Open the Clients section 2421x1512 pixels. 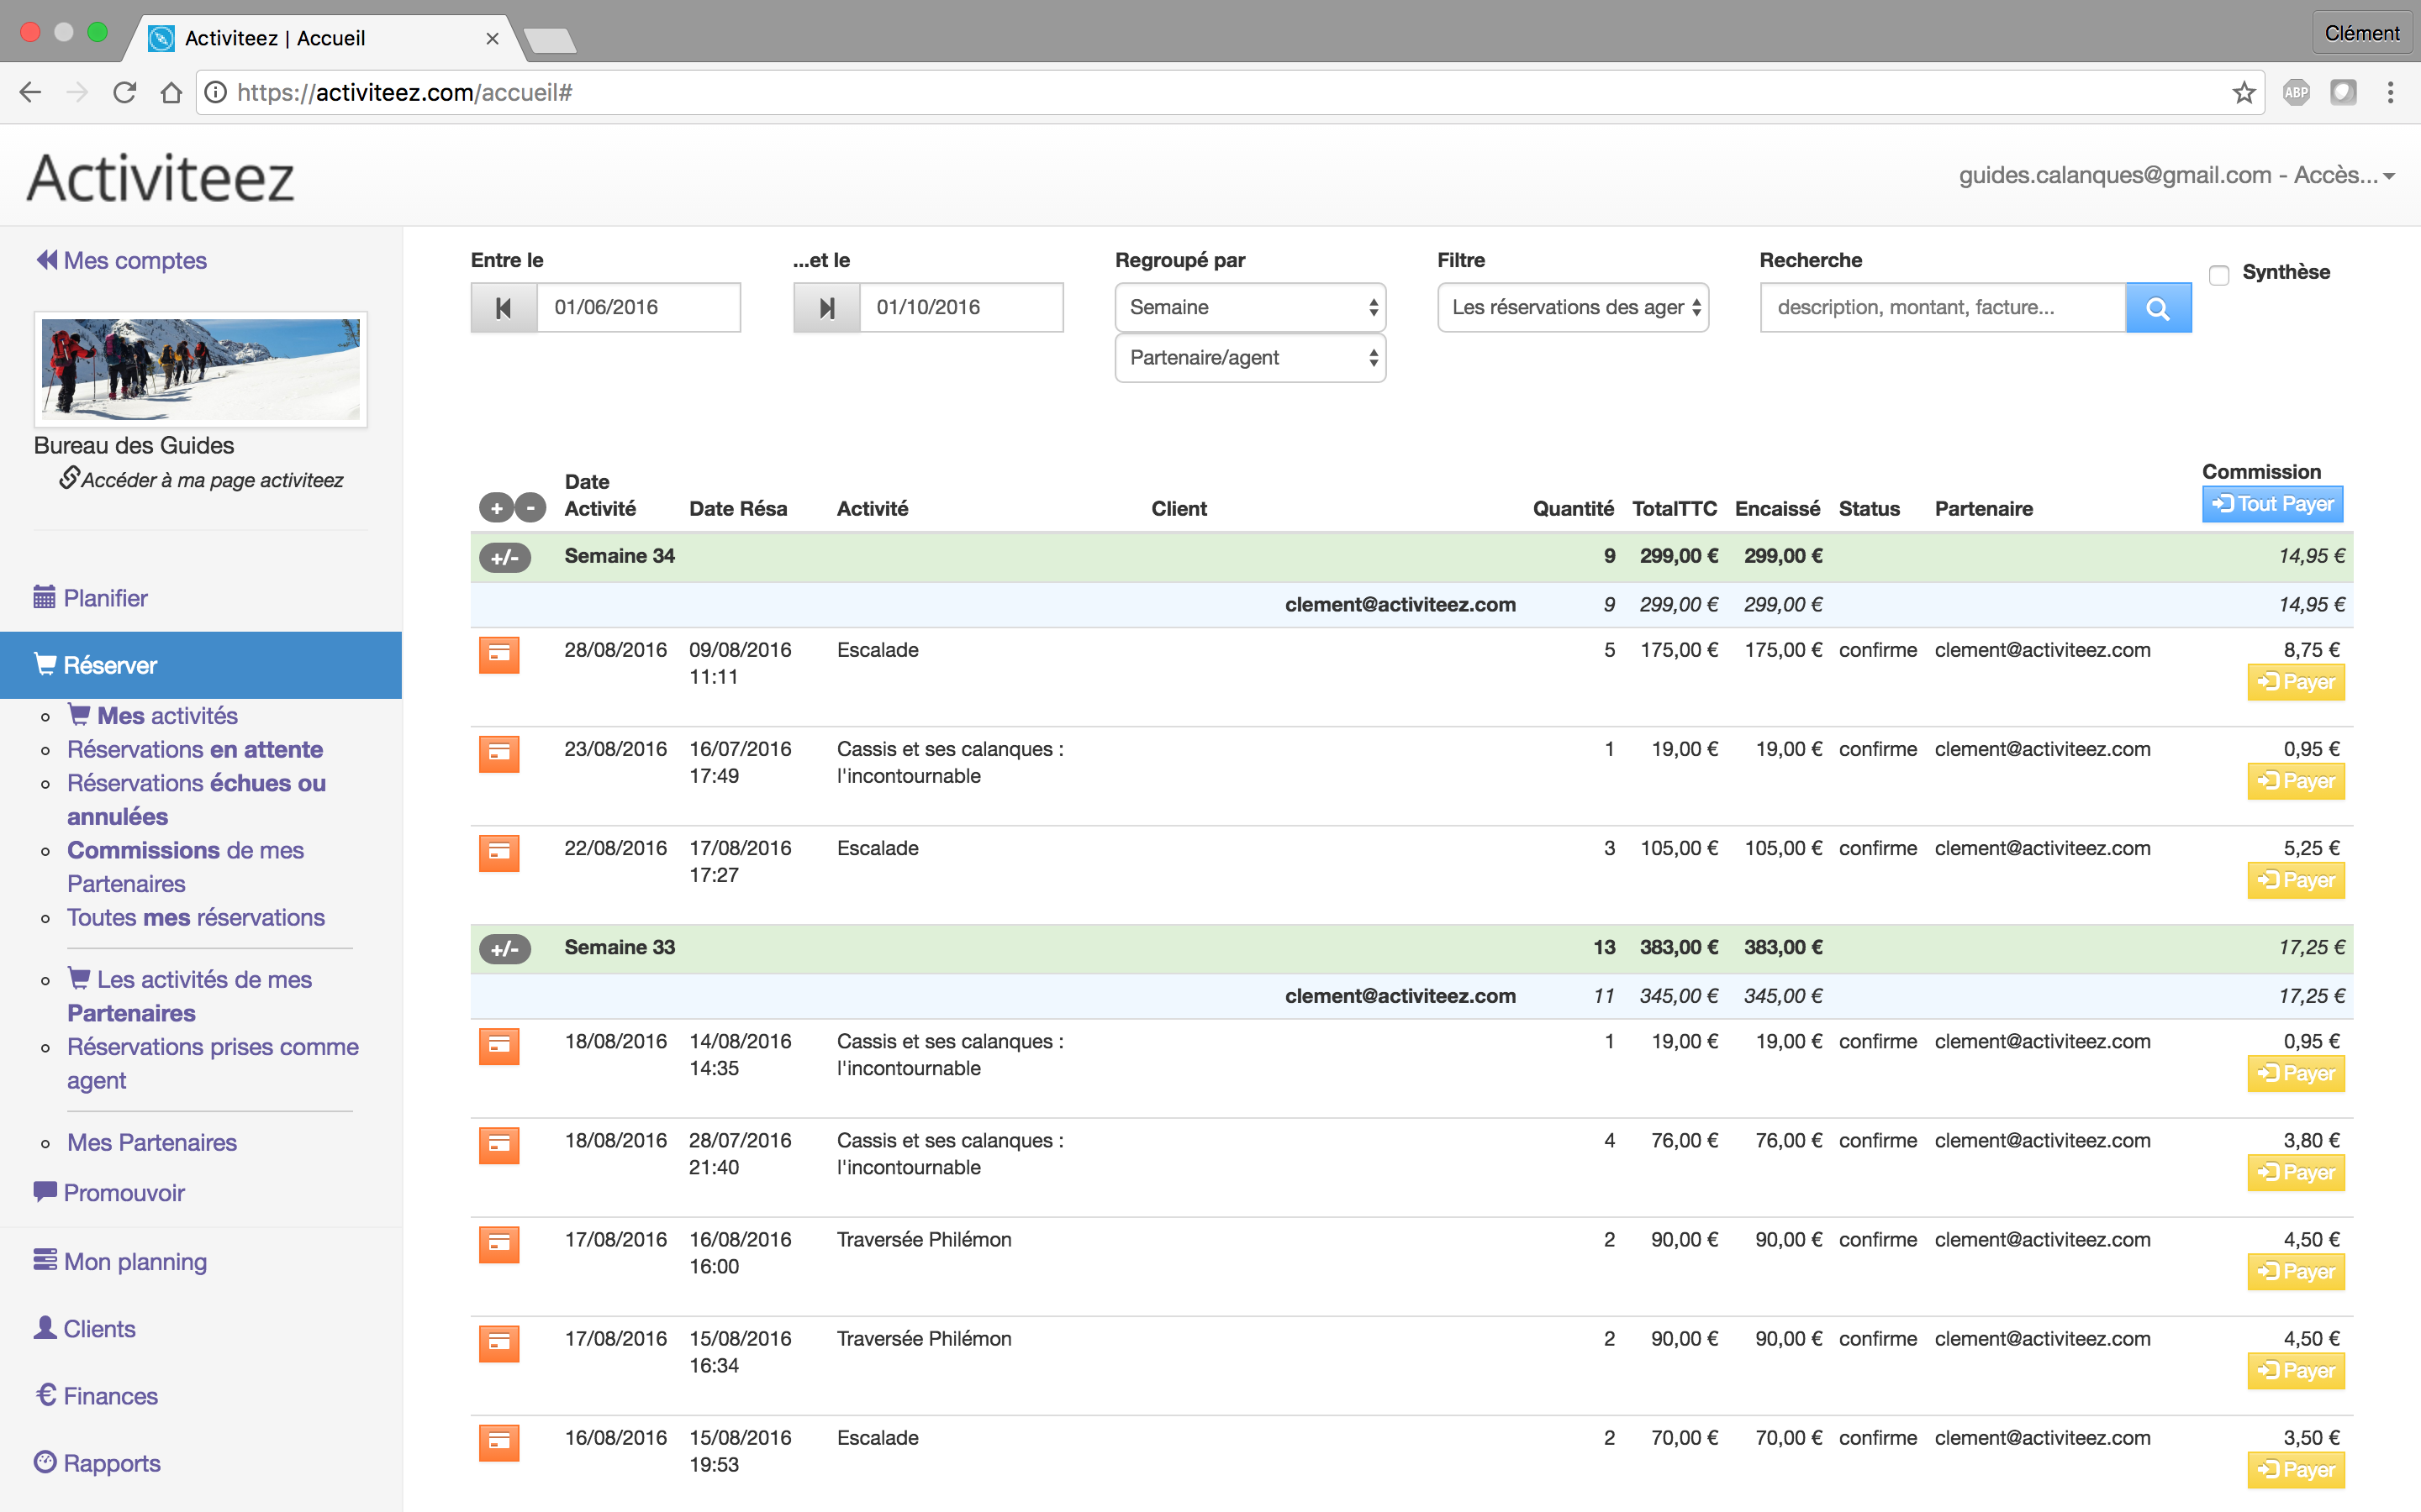pyautogui.click(x=85, y=1329)
